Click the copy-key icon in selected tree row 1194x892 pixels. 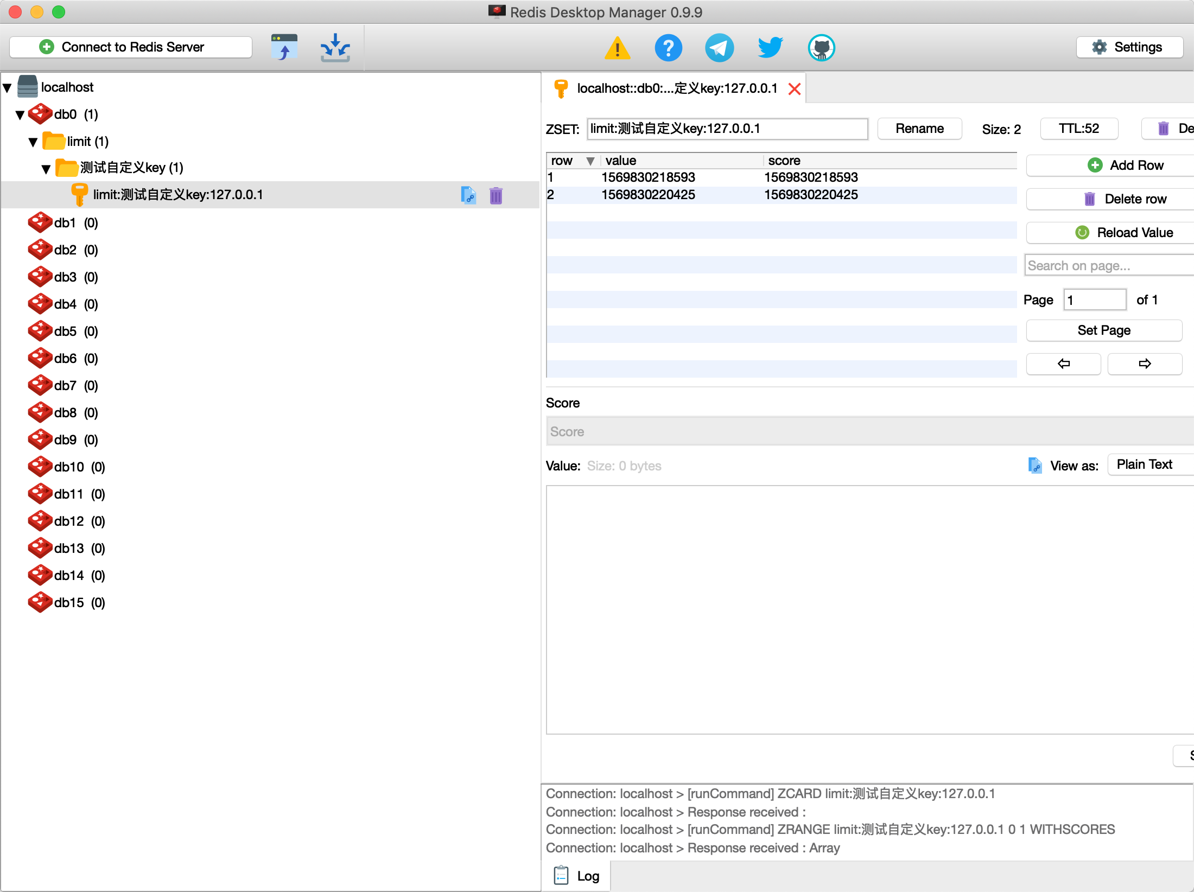(x=468, y=195)
